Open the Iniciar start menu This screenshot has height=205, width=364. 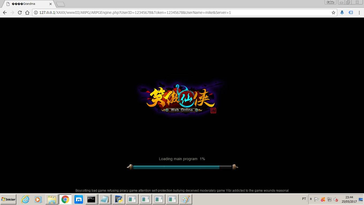click(x=8, y=199)
